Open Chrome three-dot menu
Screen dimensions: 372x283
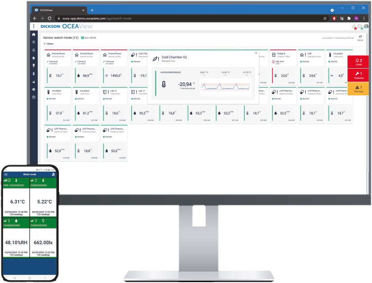364,18
